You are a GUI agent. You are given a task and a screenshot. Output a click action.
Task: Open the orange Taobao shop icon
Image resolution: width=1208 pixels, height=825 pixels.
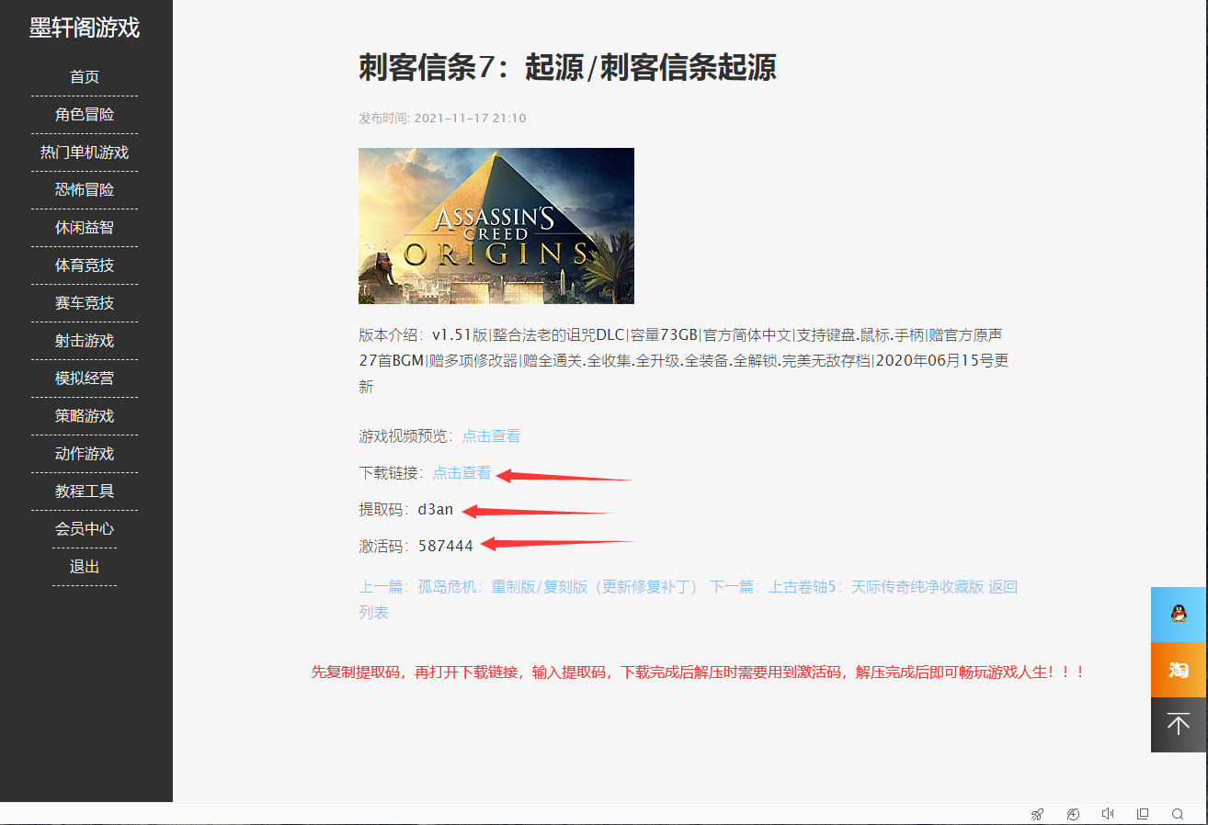click(1179, 670)
